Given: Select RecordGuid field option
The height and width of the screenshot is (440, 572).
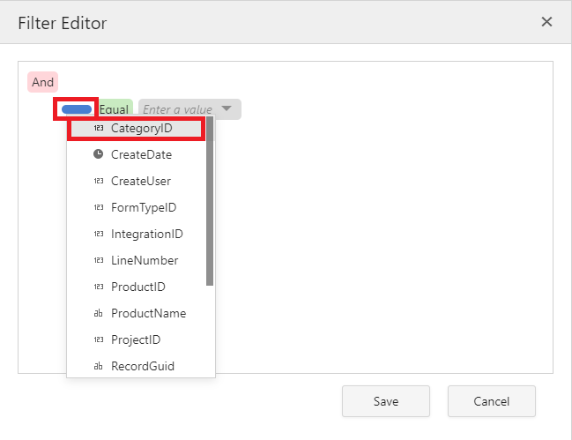Looking at the screenshot, I should (136, 366).
